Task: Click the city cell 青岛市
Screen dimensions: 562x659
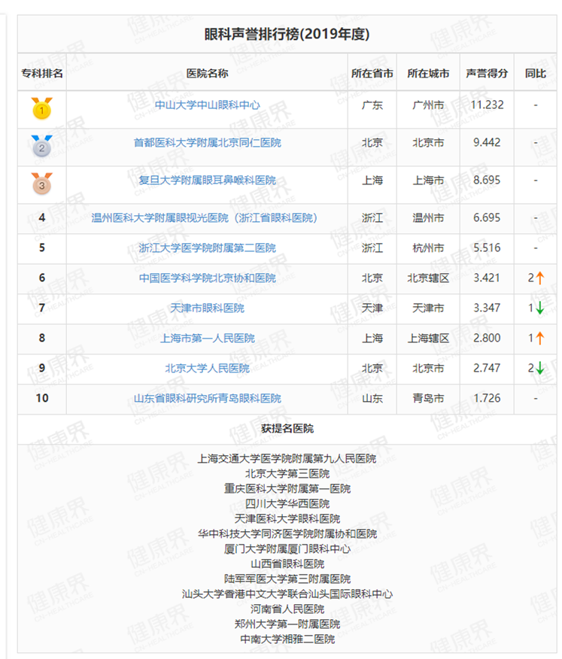Action: click(x=428, y=398)
